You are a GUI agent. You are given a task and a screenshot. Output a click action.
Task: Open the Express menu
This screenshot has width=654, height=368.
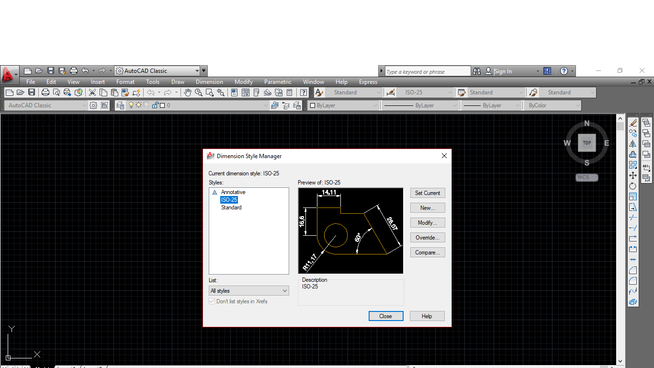click(x=368, y=81)
